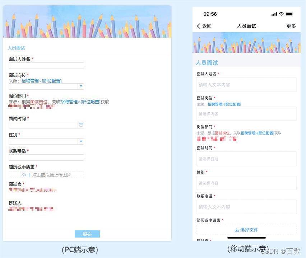Click cloud upload icon in 简历或申请表

[24, 175]
